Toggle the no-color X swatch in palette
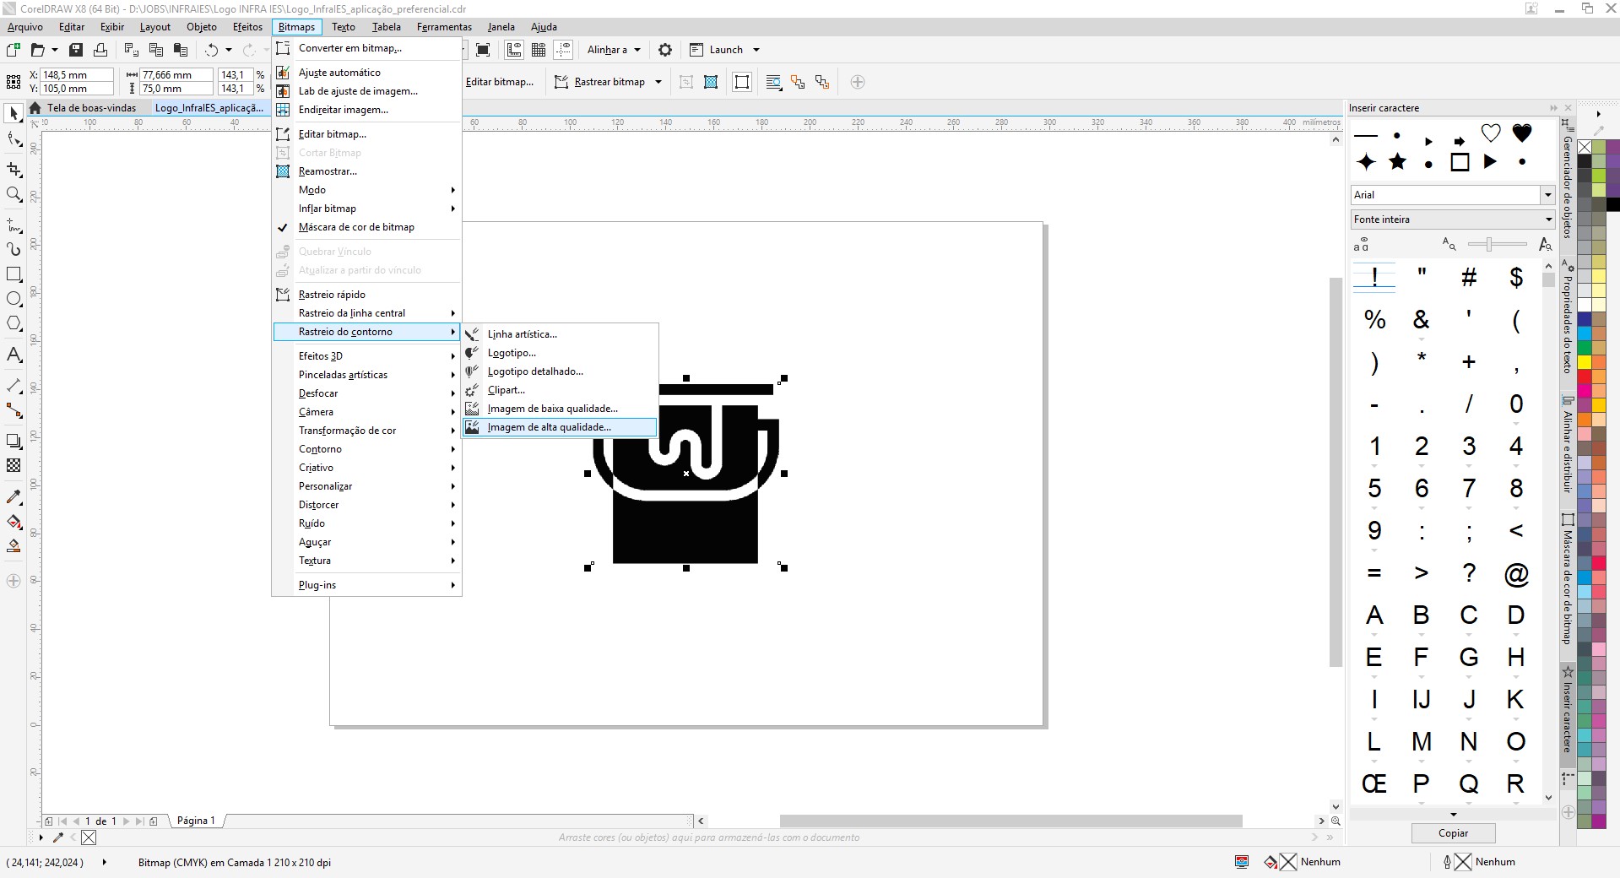Screen dimensions: 1620x878 coord(1585,147)
